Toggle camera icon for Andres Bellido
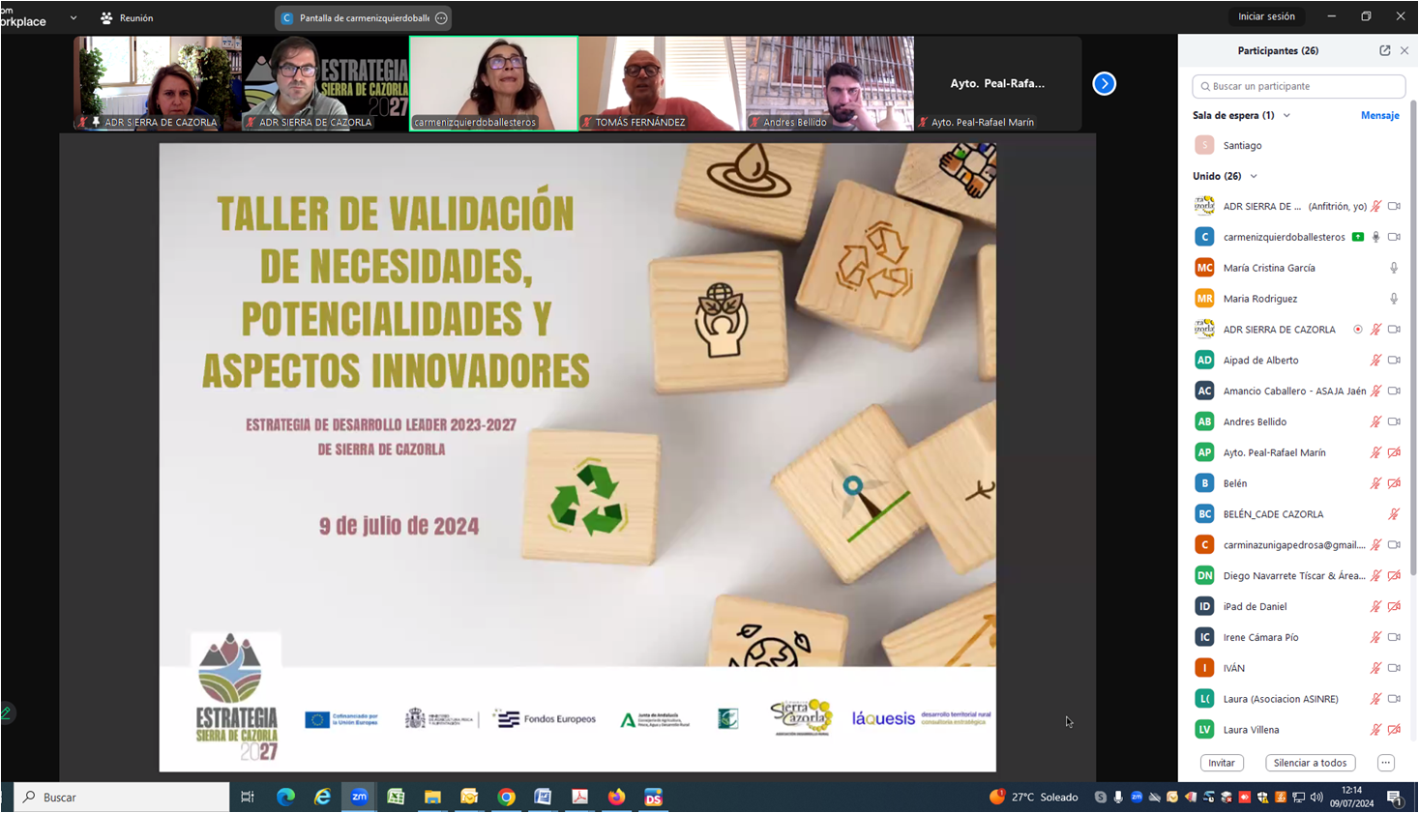Screen dimensions: 1419x813 pyautogui.click(x=1393, y=421)
